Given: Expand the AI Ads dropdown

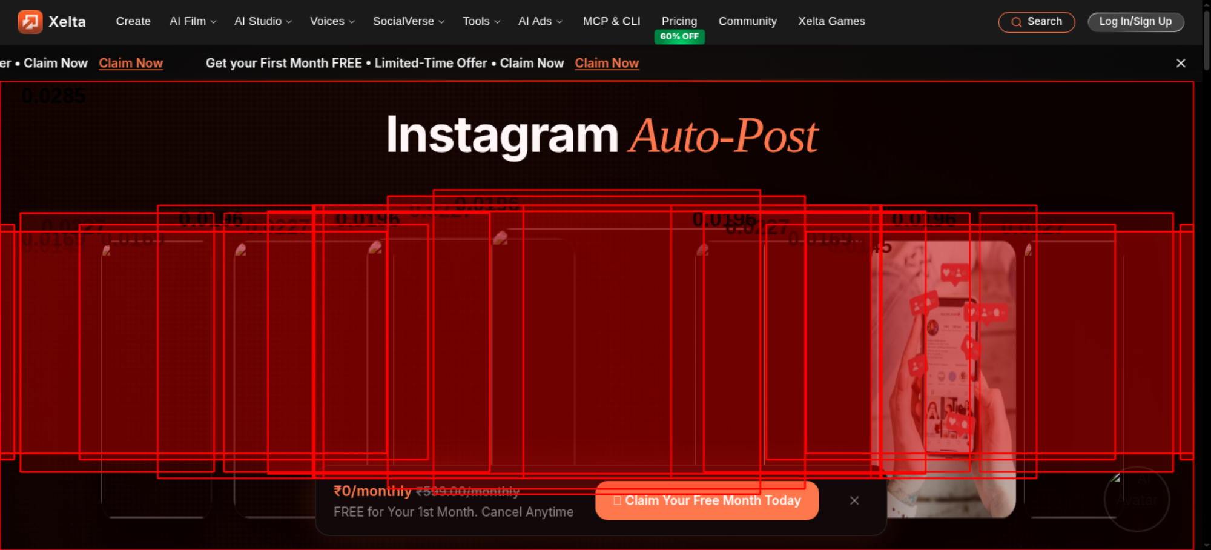Looking at the screenshot, I should point(540,21).
